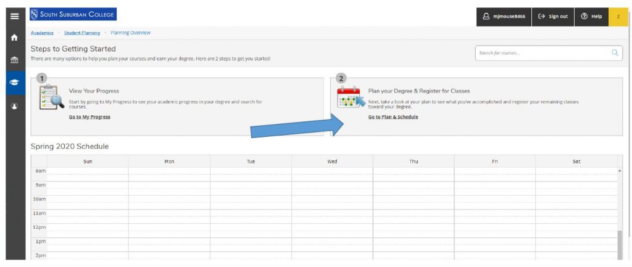Click the South Suburban College logo
The height and width of the screenshot is (267, 632).
point(73,15)
